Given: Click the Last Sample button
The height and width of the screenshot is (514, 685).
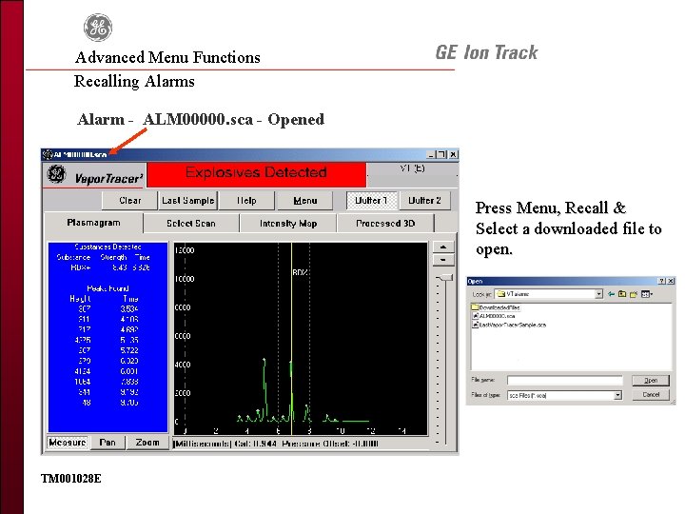Looking at the screenshot, I should point(187,201).
